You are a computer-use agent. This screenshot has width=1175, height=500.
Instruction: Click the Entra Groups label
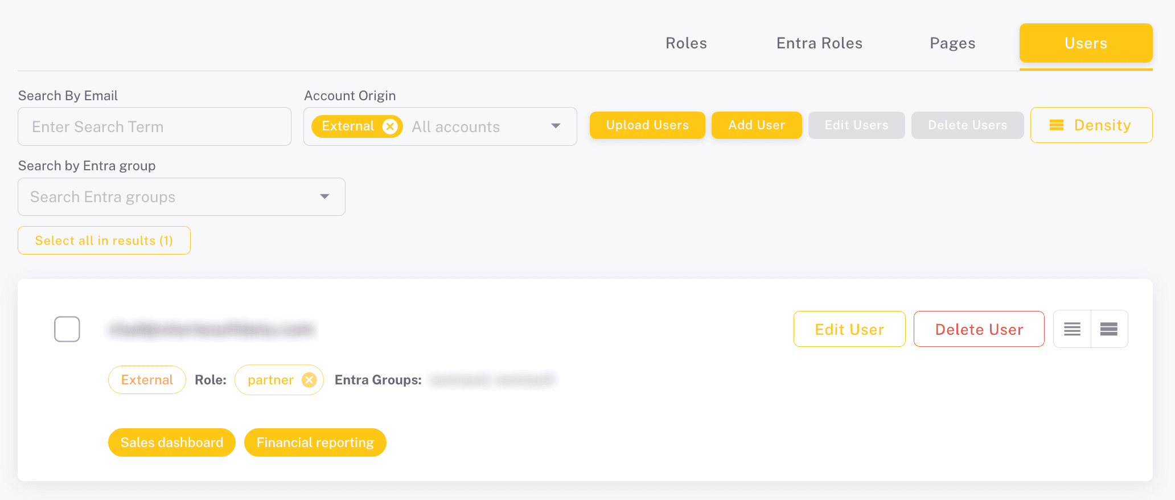378,380
